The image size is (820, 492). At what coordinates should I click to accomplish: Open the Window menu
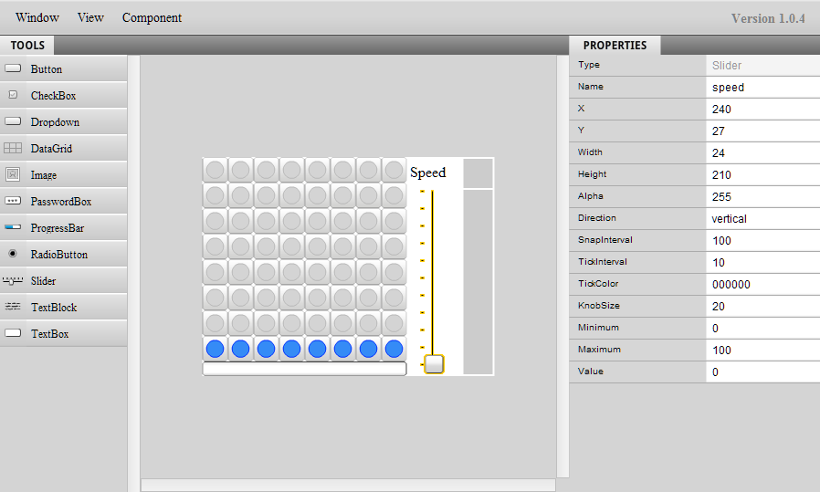click(x=37, y=17)
